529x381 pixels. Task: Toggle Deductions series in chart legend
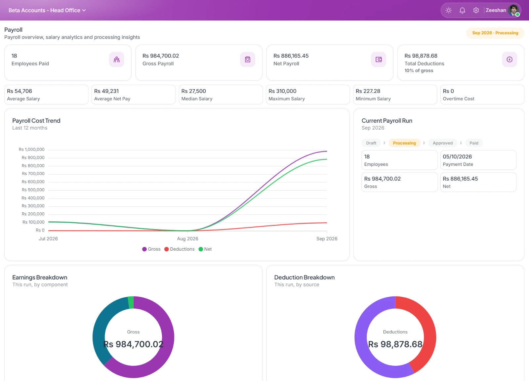pyautogui.click(x=180, y=249)
